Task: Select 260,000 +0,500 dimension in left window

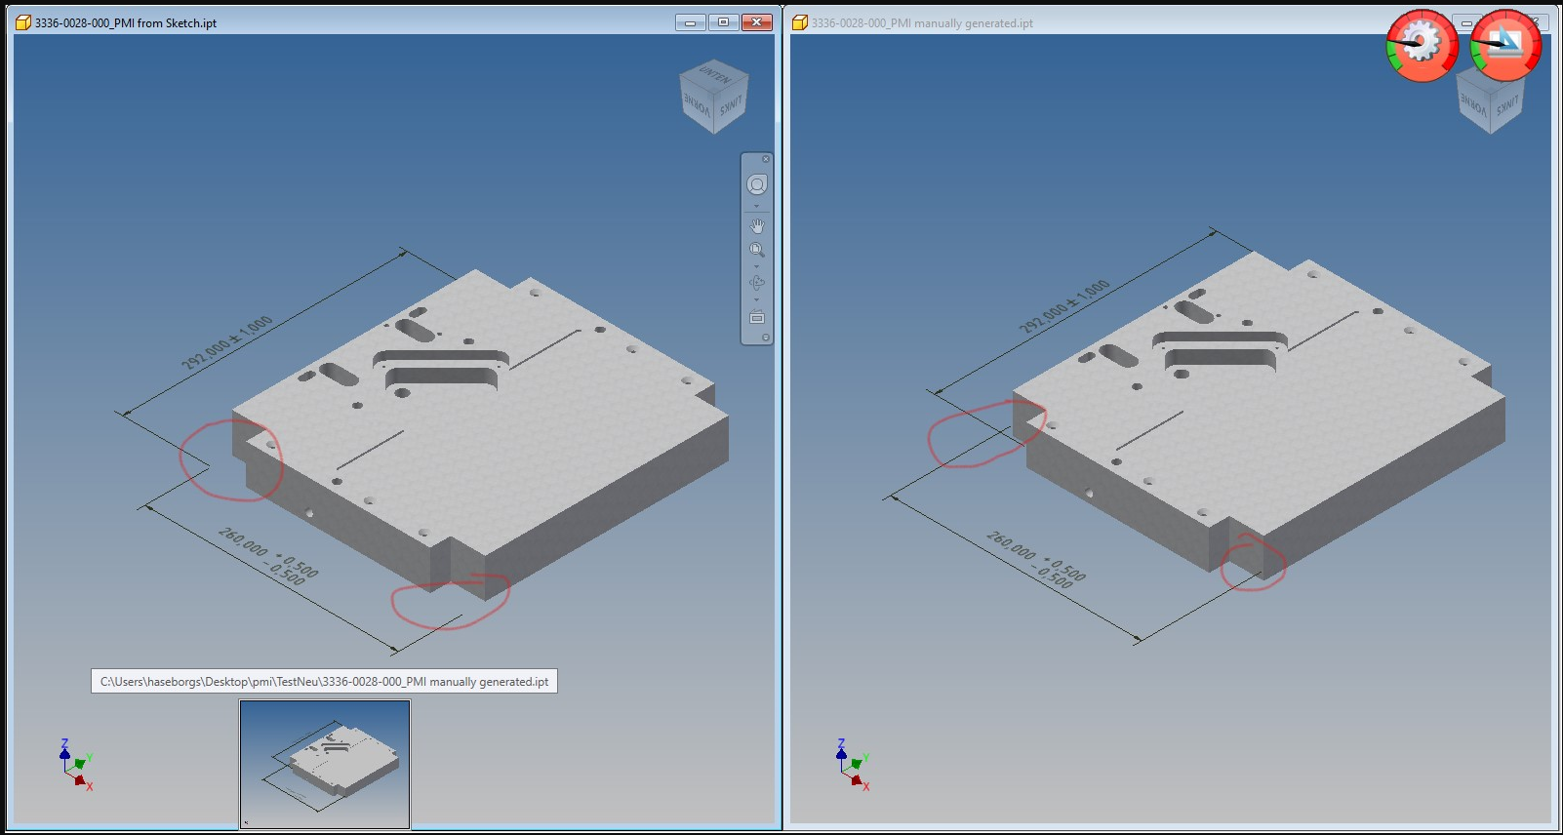Action: click(269, 557)
